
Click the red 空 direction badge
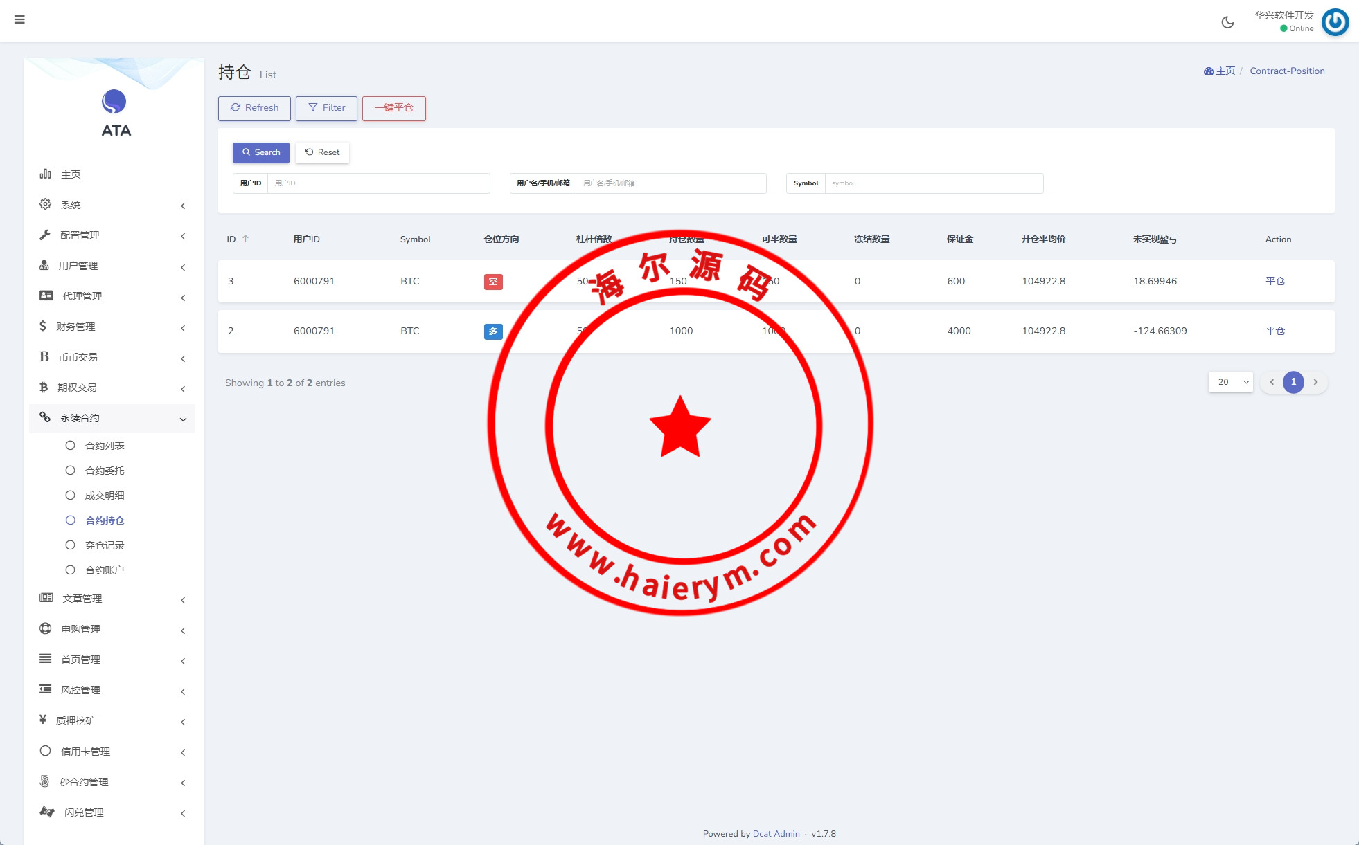point(492,282)
